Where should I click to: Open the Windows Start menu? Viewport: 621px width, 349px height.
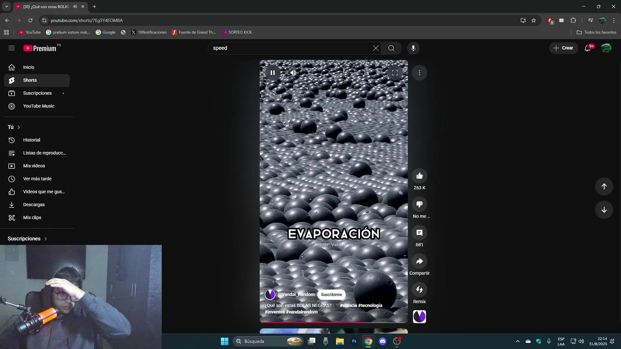pyautogui.click(x=225, y=341)
